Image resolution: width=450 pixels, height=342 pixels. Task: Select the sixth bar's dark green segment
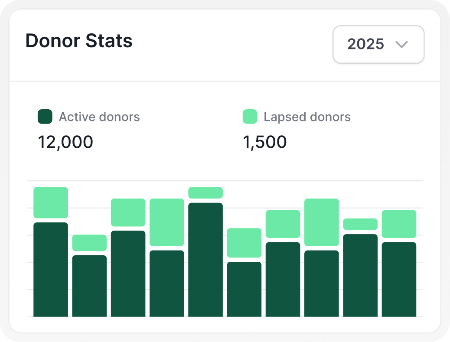pos(244,289)
